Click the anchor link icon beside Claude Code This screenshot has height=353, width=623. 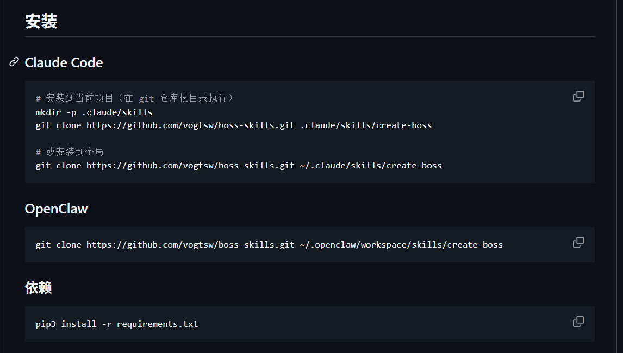point(14,62)
